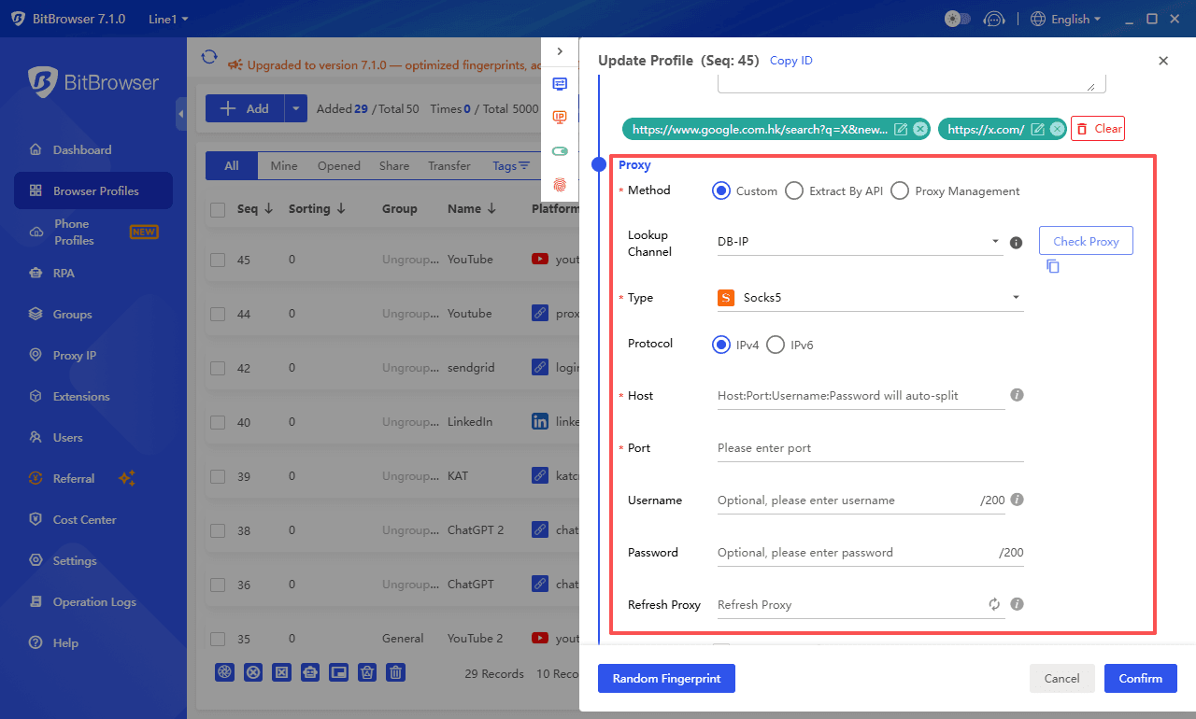This screenshot has width=1196, height=719.
Task: Open the Lookup Channel DB-IP dropdown
Action: [858, 243]
